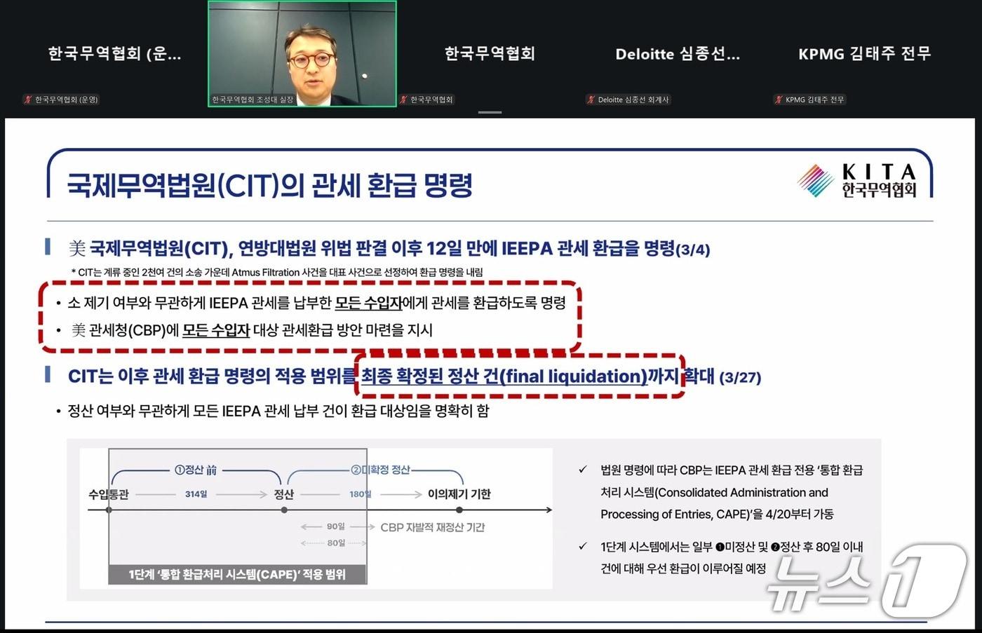
Task: Click the '①정산 前' bracket label
Action: point(196,470)
